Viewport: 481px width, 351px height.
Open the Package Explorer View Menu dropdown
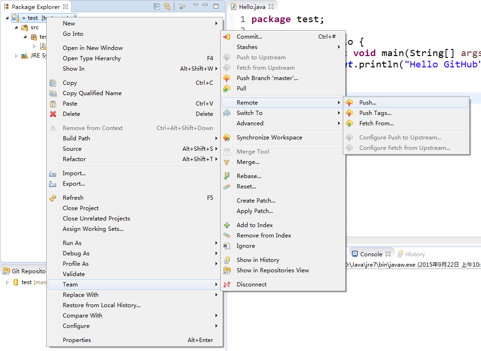coord(195,6)
